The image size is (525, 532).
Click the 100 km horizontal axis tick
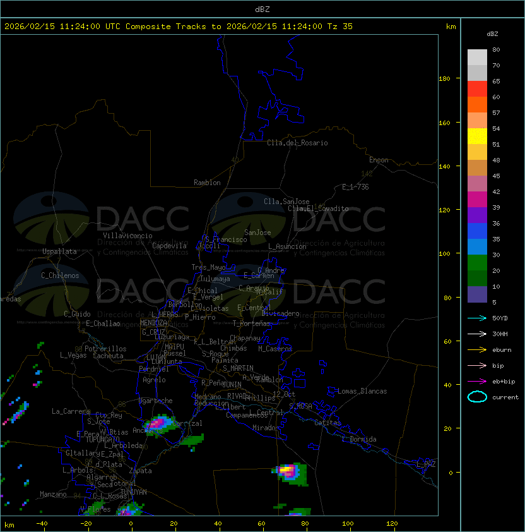348,524
